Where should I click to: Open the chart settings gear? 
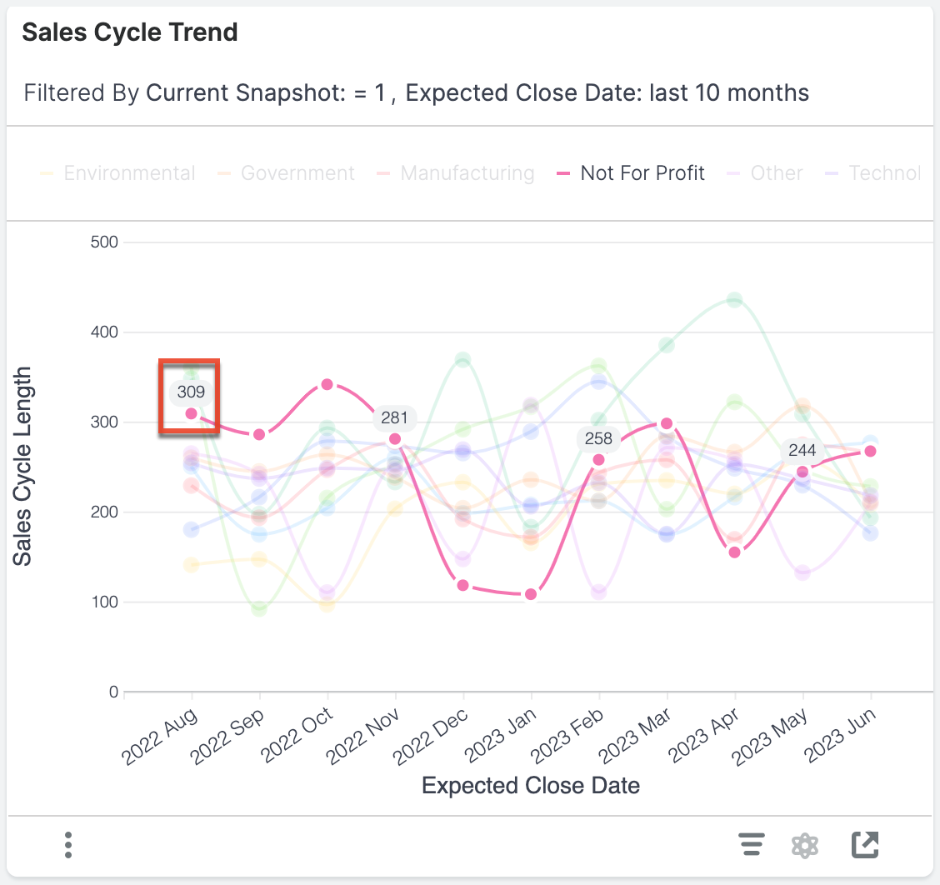[805, 844]
